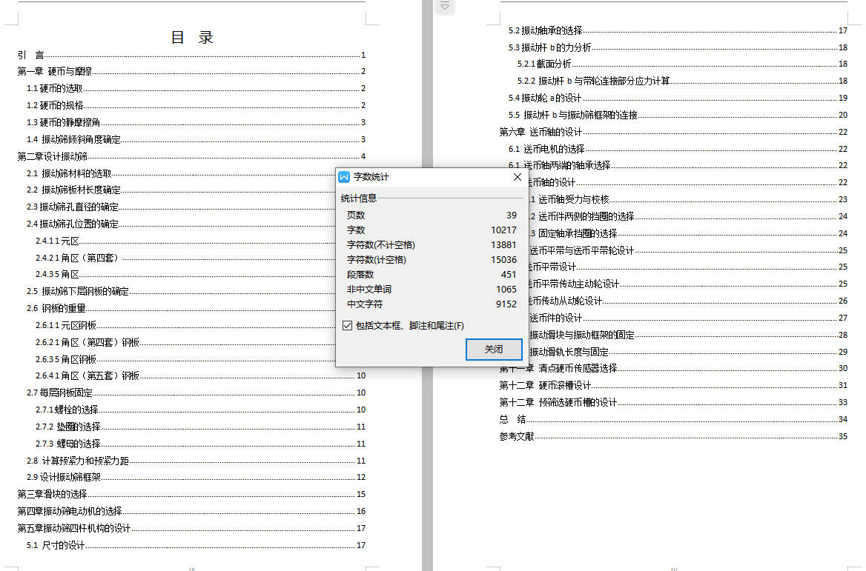This screenshot has width=866, height=571.
Task: Open 第一章 硬币与摩擦 TOC entry
Action: [52, 71]
